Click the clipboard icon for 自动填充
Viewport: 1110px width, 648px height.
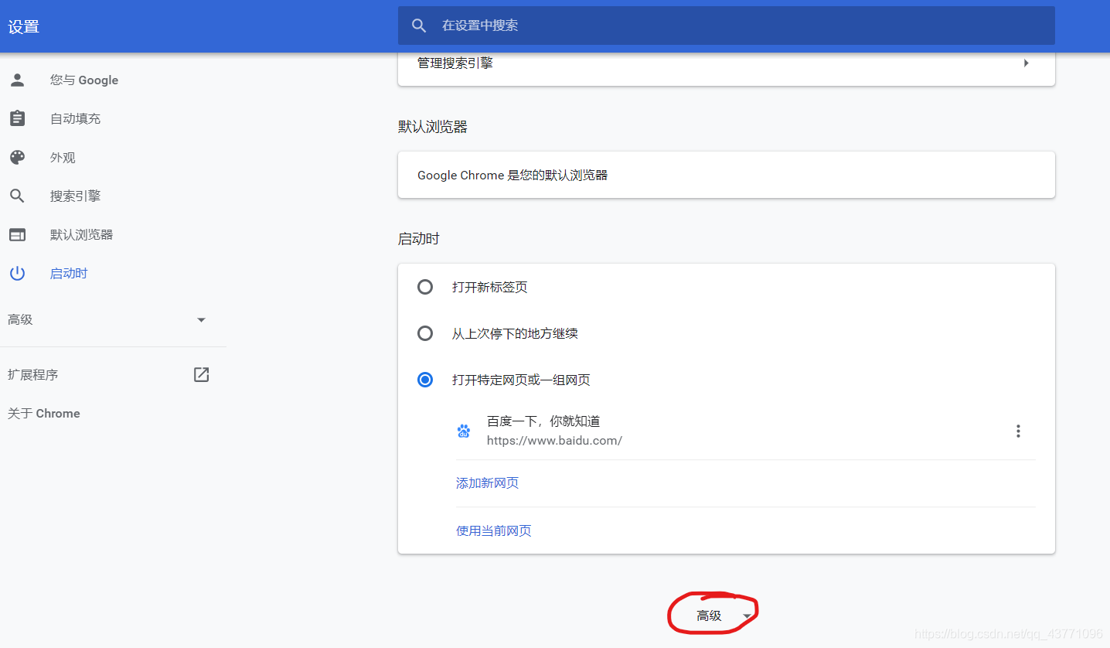point(17,118)
